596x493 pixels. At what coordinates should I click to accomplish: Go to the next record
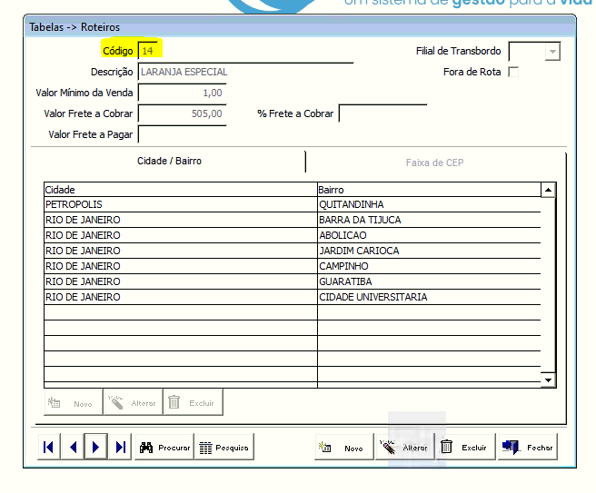tap(96, 447)
